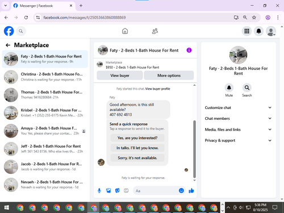Open the volume control in system tray

241,207
